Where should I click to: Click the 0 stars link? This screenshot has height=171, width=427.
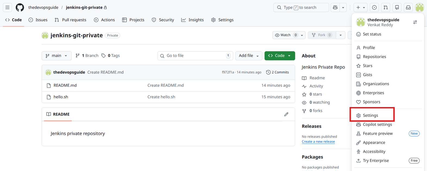coord(312,94)
